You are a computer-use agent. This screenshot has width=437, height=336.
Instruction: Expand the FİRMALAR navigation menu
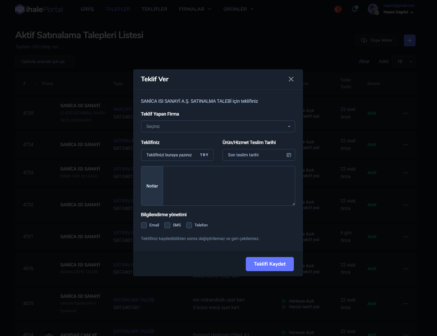[x=195, y=9]
